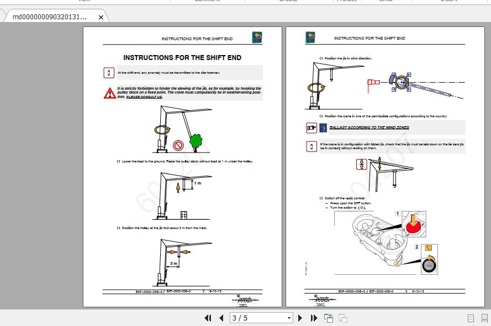Switch to single page view mode
Viewport: 491px width, 326px height.
coord(471,318)
